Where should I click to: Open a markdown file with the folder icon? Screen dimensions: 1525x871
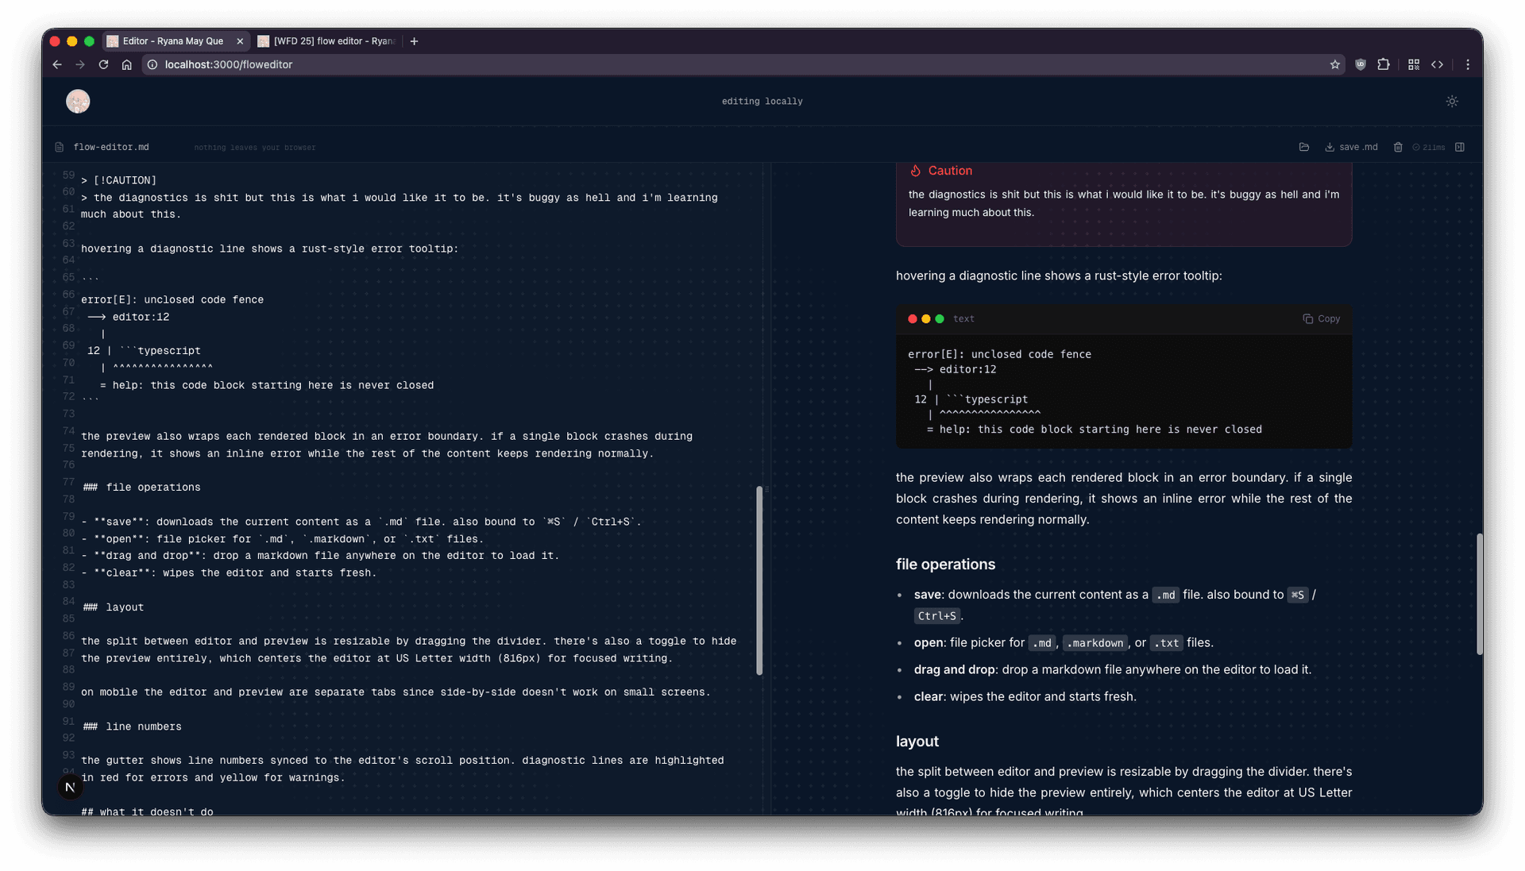pyautogui.click(x=1303, y=147)
